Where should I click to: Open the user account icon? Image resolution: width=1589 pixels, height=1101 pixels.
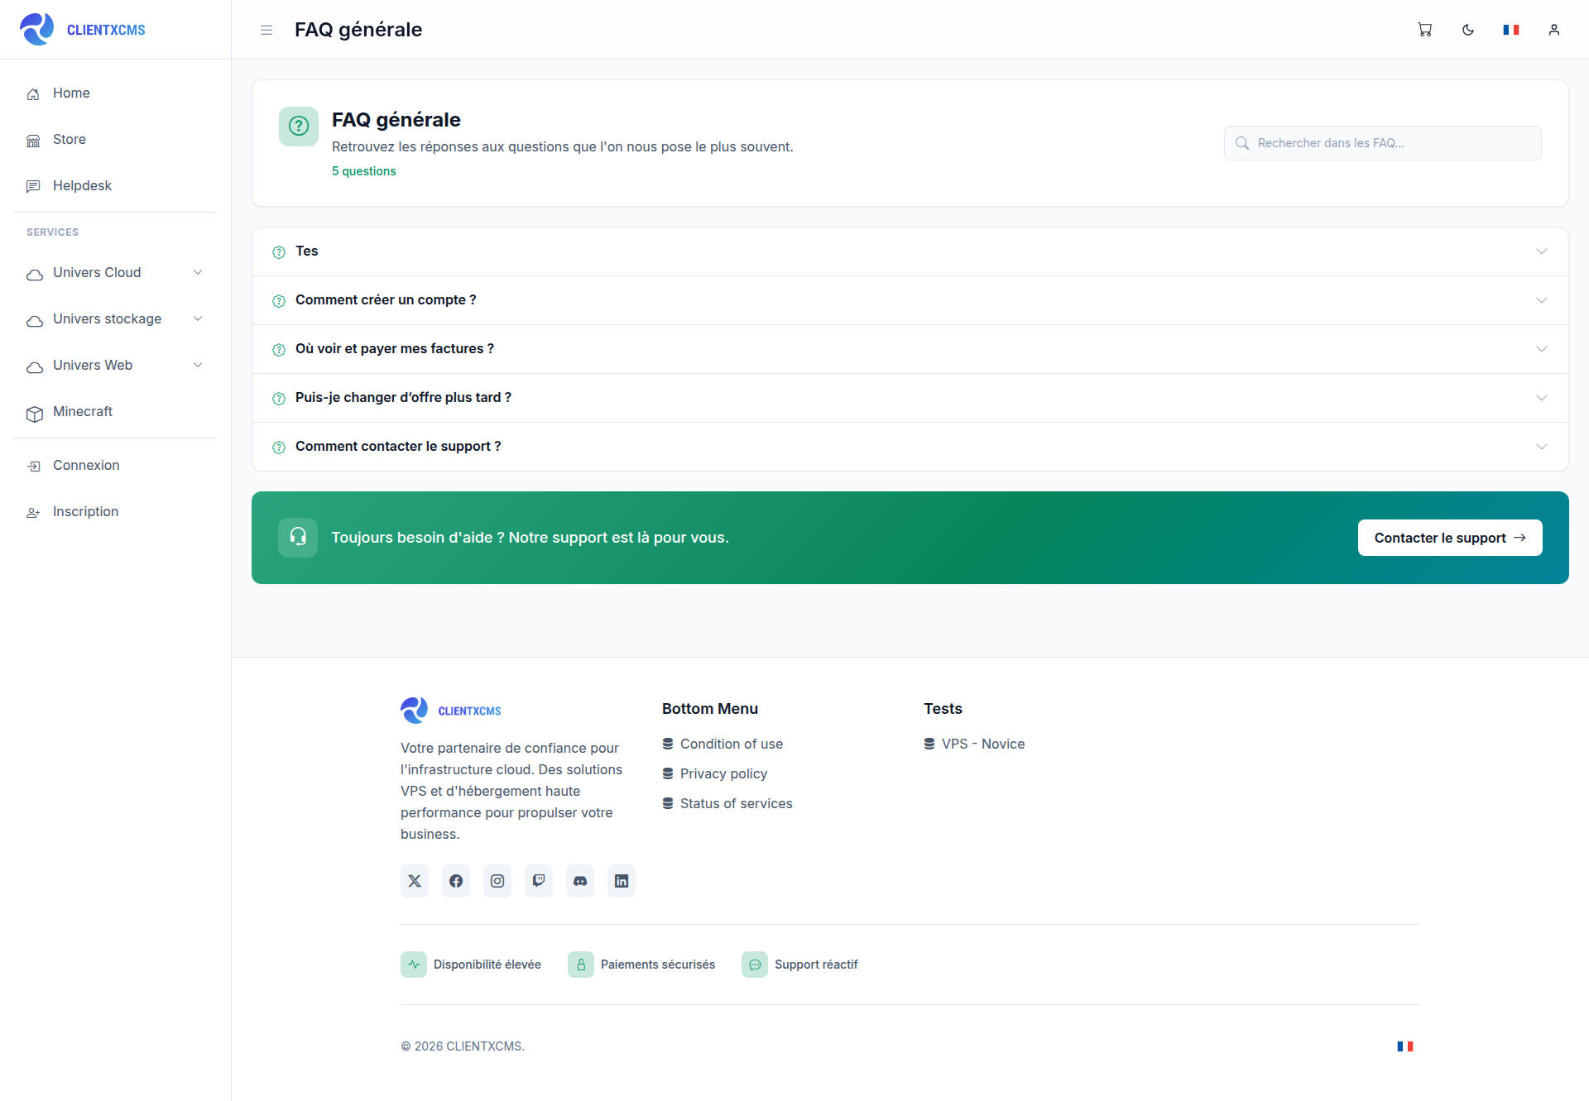1554,30
